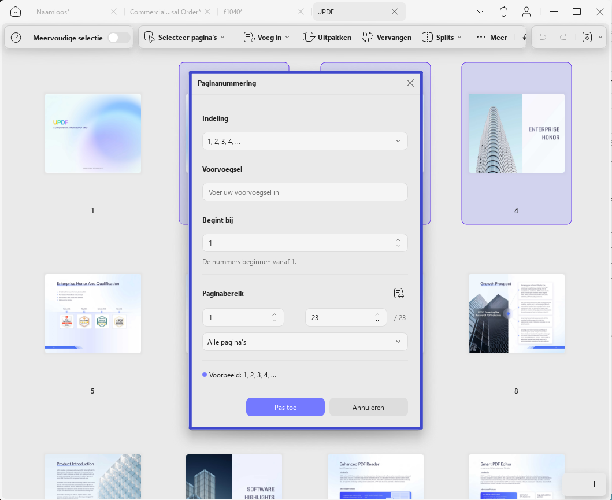This screenshot has width=612, height=500.
Task: Toggle the Meervoudige selectie switch
Action: tap(118, 38)
